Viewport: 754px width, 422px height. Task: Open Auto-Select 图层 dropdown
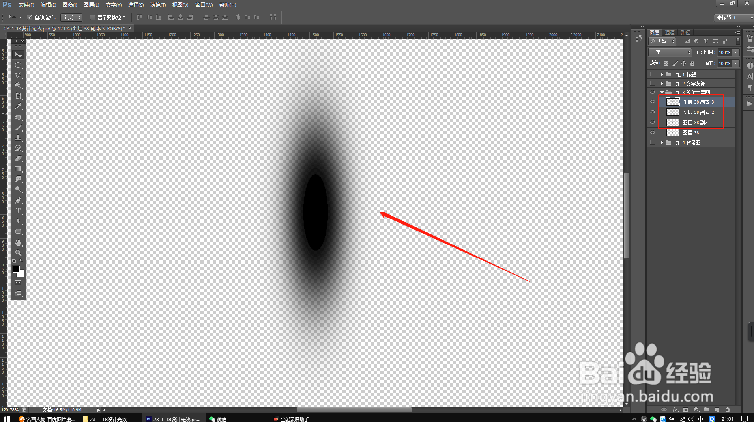point(71,17)
